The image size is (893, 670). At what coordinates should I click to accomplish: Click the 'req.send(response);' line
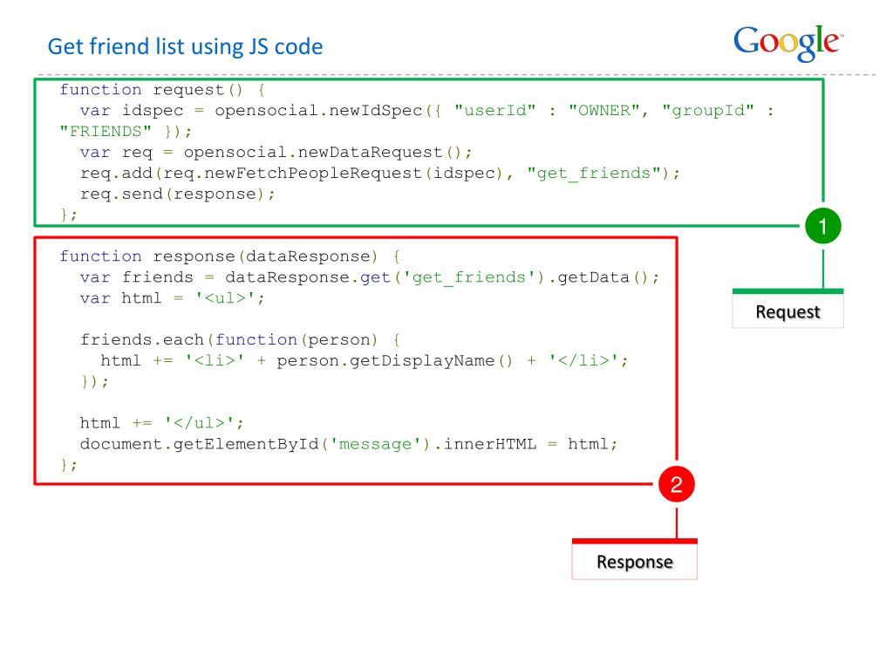pos(178,195)
